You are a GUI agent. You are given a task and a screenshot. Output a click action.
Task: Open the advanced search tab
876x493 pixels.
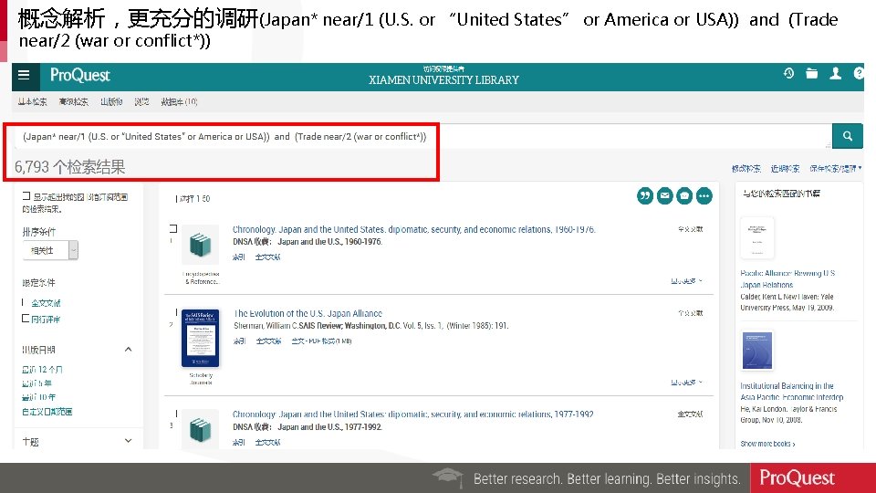pos(74,101)
